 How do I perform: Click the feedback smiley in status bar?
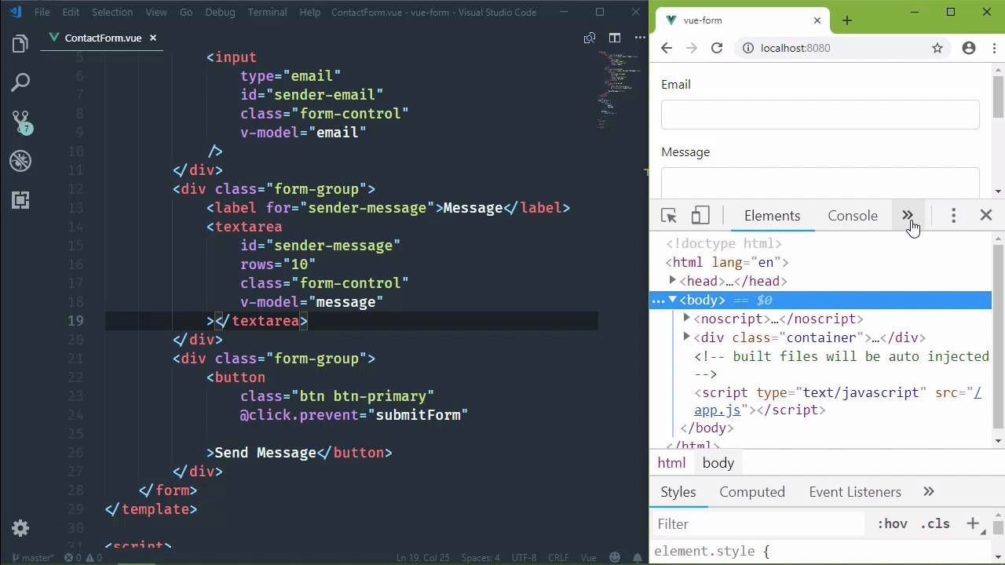[616, 558]
